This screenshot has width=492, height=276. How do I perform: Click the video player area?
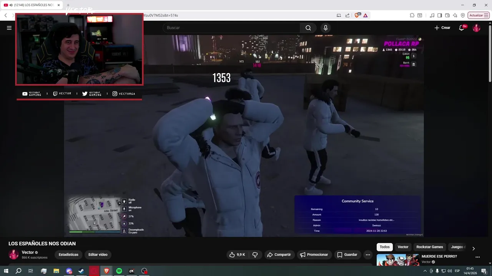pos(244,136)
